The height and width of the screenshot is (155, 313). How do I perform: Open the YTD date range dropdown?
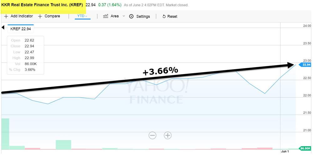coord(82,16)
